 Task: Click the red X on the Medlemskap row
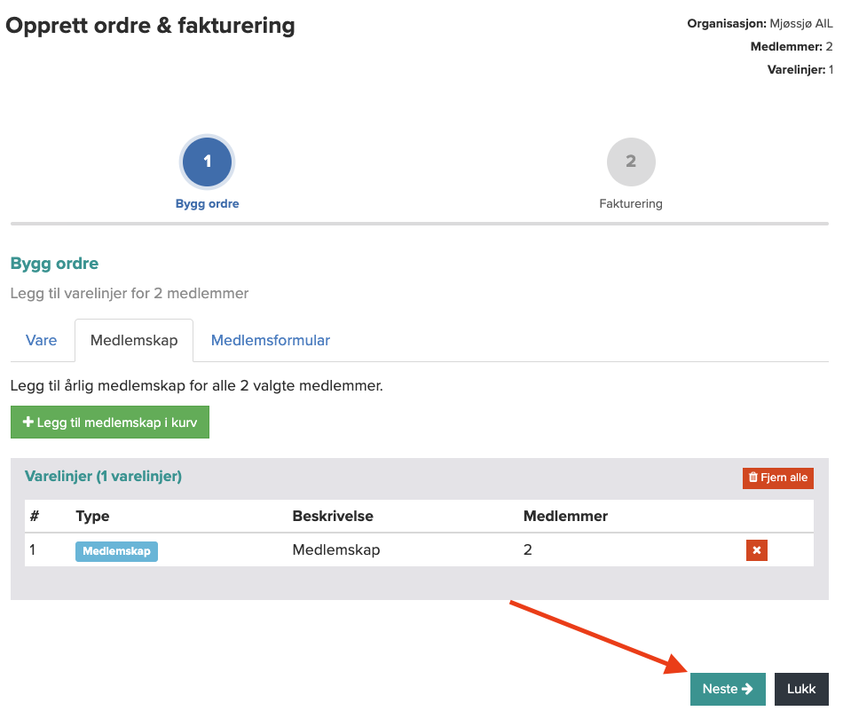click(756, 550)
